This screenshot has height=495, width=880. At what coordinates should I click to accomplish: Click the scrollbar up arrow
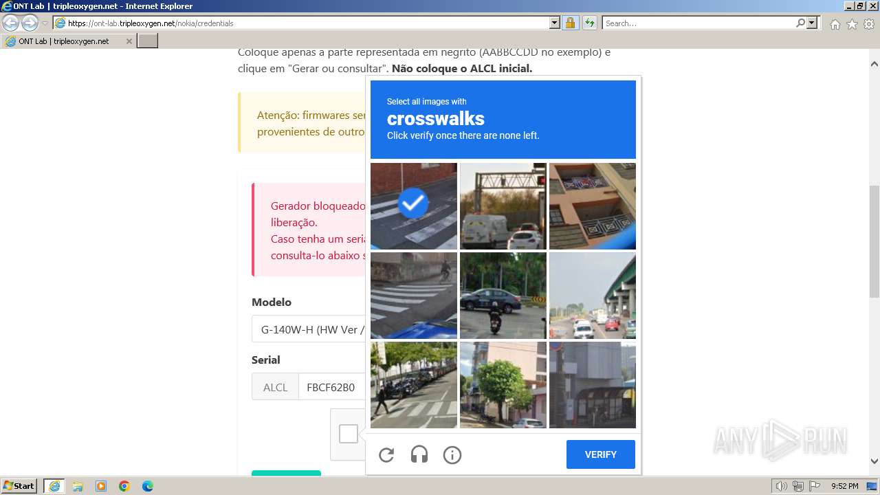874,63
